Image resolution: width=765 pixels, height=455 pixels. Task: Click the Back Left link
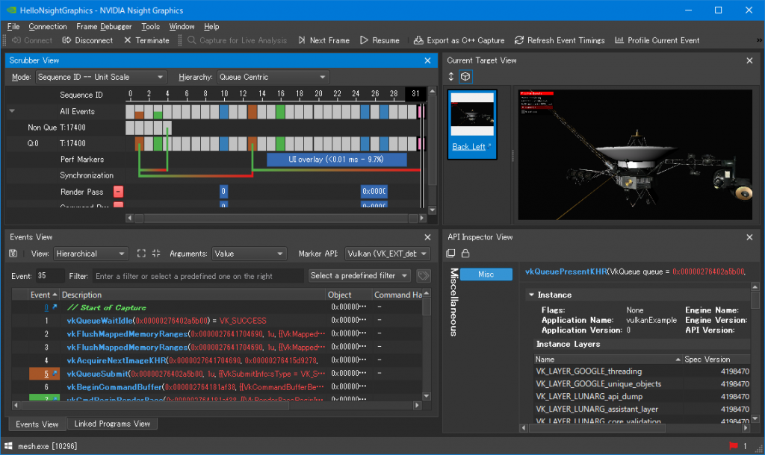coord(468,147)
